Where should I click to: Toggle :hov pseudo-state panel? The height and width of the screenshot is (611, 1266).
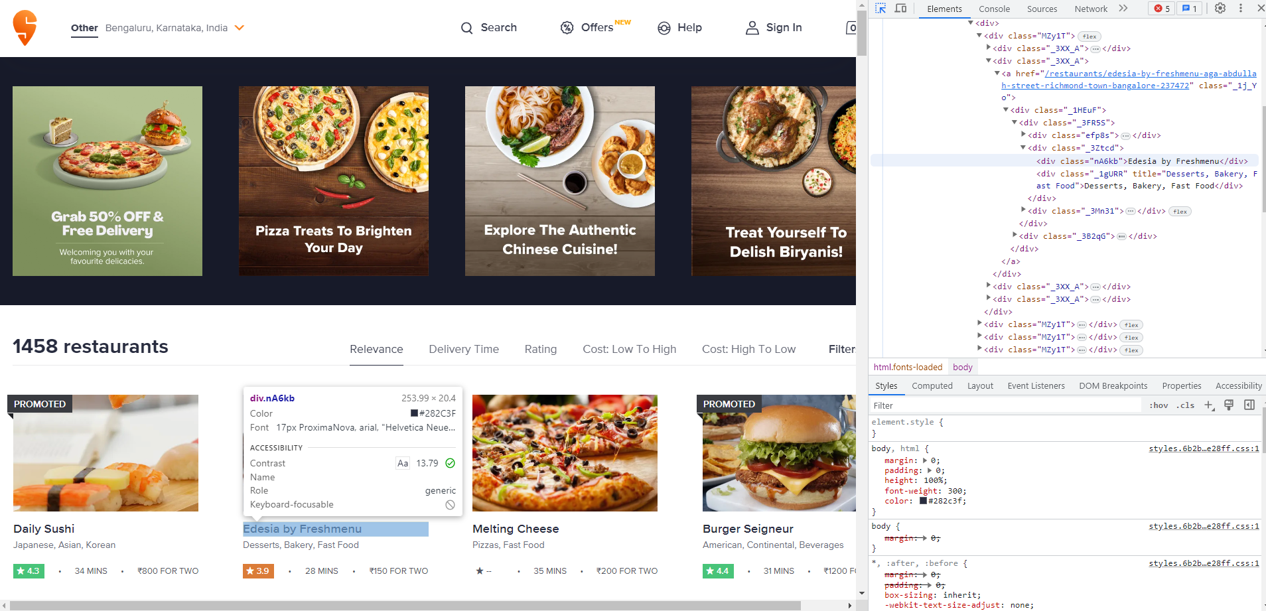[1159, 405]
